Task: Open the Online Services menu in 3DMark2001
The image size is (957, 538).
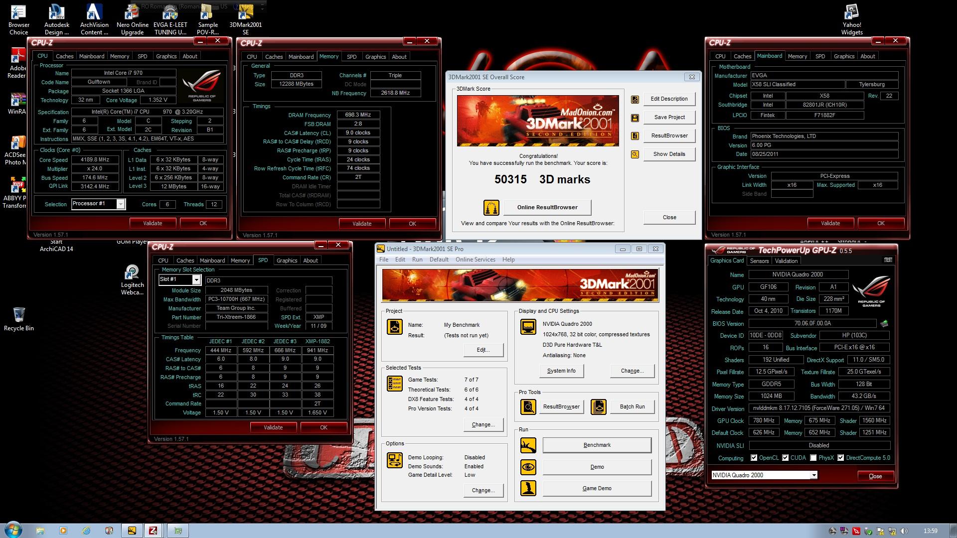Action: (x=475, y=260)
